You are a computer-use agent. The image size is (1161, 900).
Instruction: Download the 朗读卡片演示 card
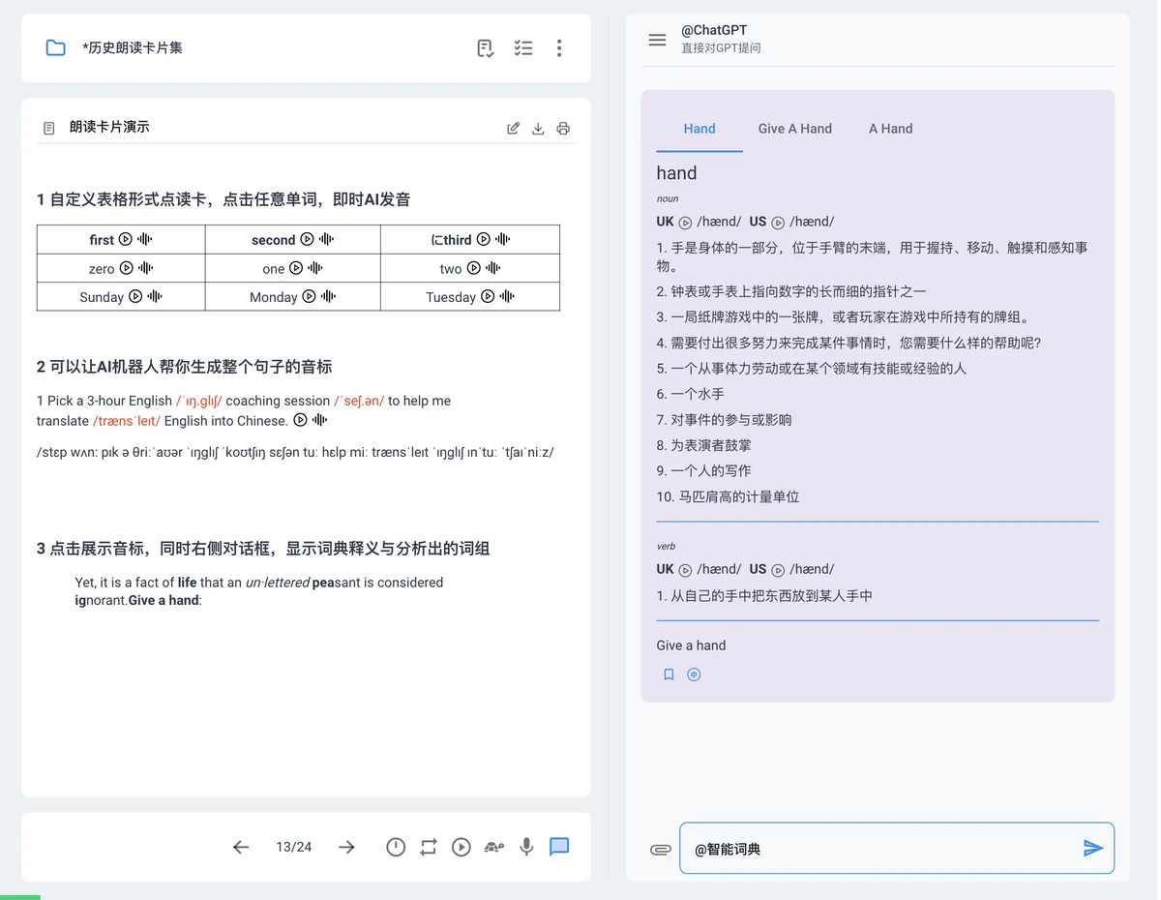[x=539, y=129]
